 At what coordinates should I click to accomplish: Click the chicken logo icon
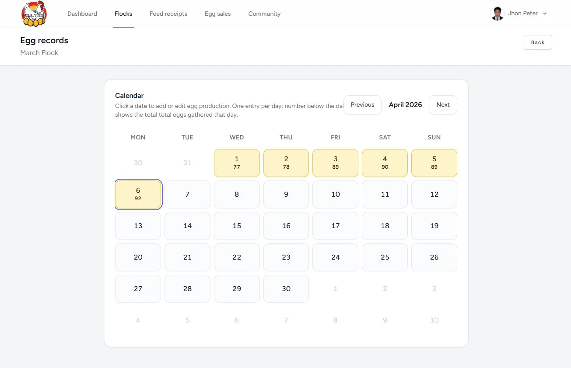click(34, 14)
